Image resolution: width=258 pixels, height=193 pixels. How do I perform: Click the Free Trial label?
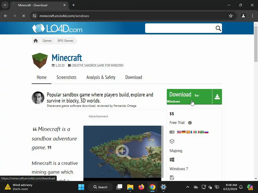[x=177, y=123]
